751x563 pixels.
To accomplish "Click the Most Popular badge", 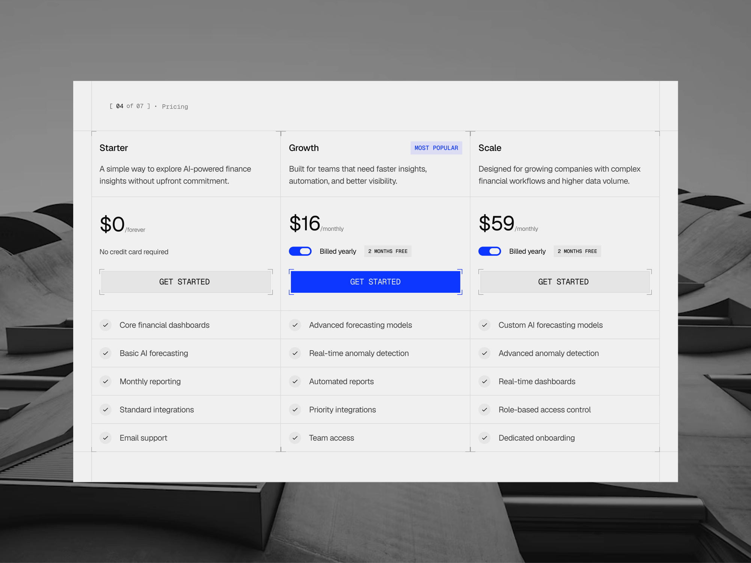I will 436,148.
